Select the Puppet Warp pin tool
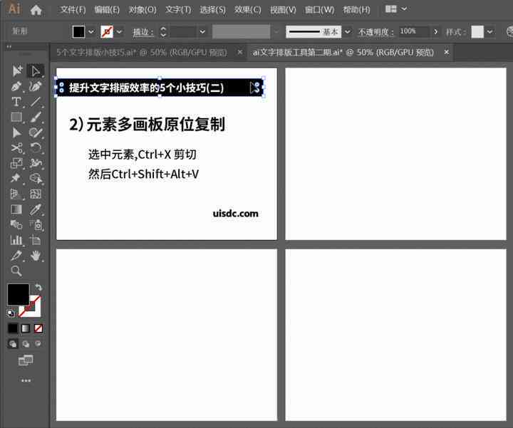 coord(16,179)
